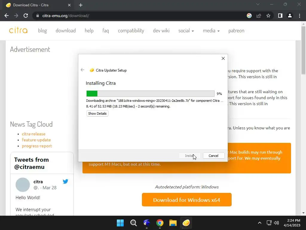Image resolution: width=306 pixels, height=230 pixels.
Task: Expand the media dropdown menu
Action: 211,31
